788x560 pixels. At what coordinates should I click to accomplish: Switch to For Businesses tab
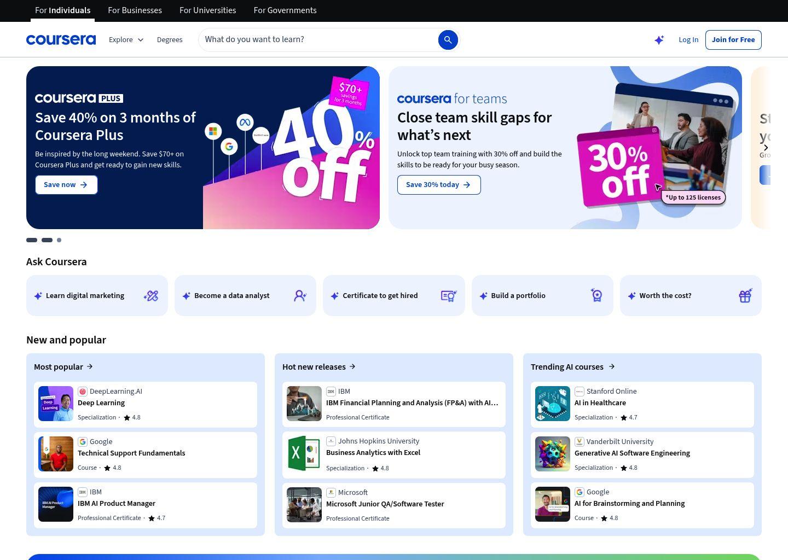tap(135, 10)
